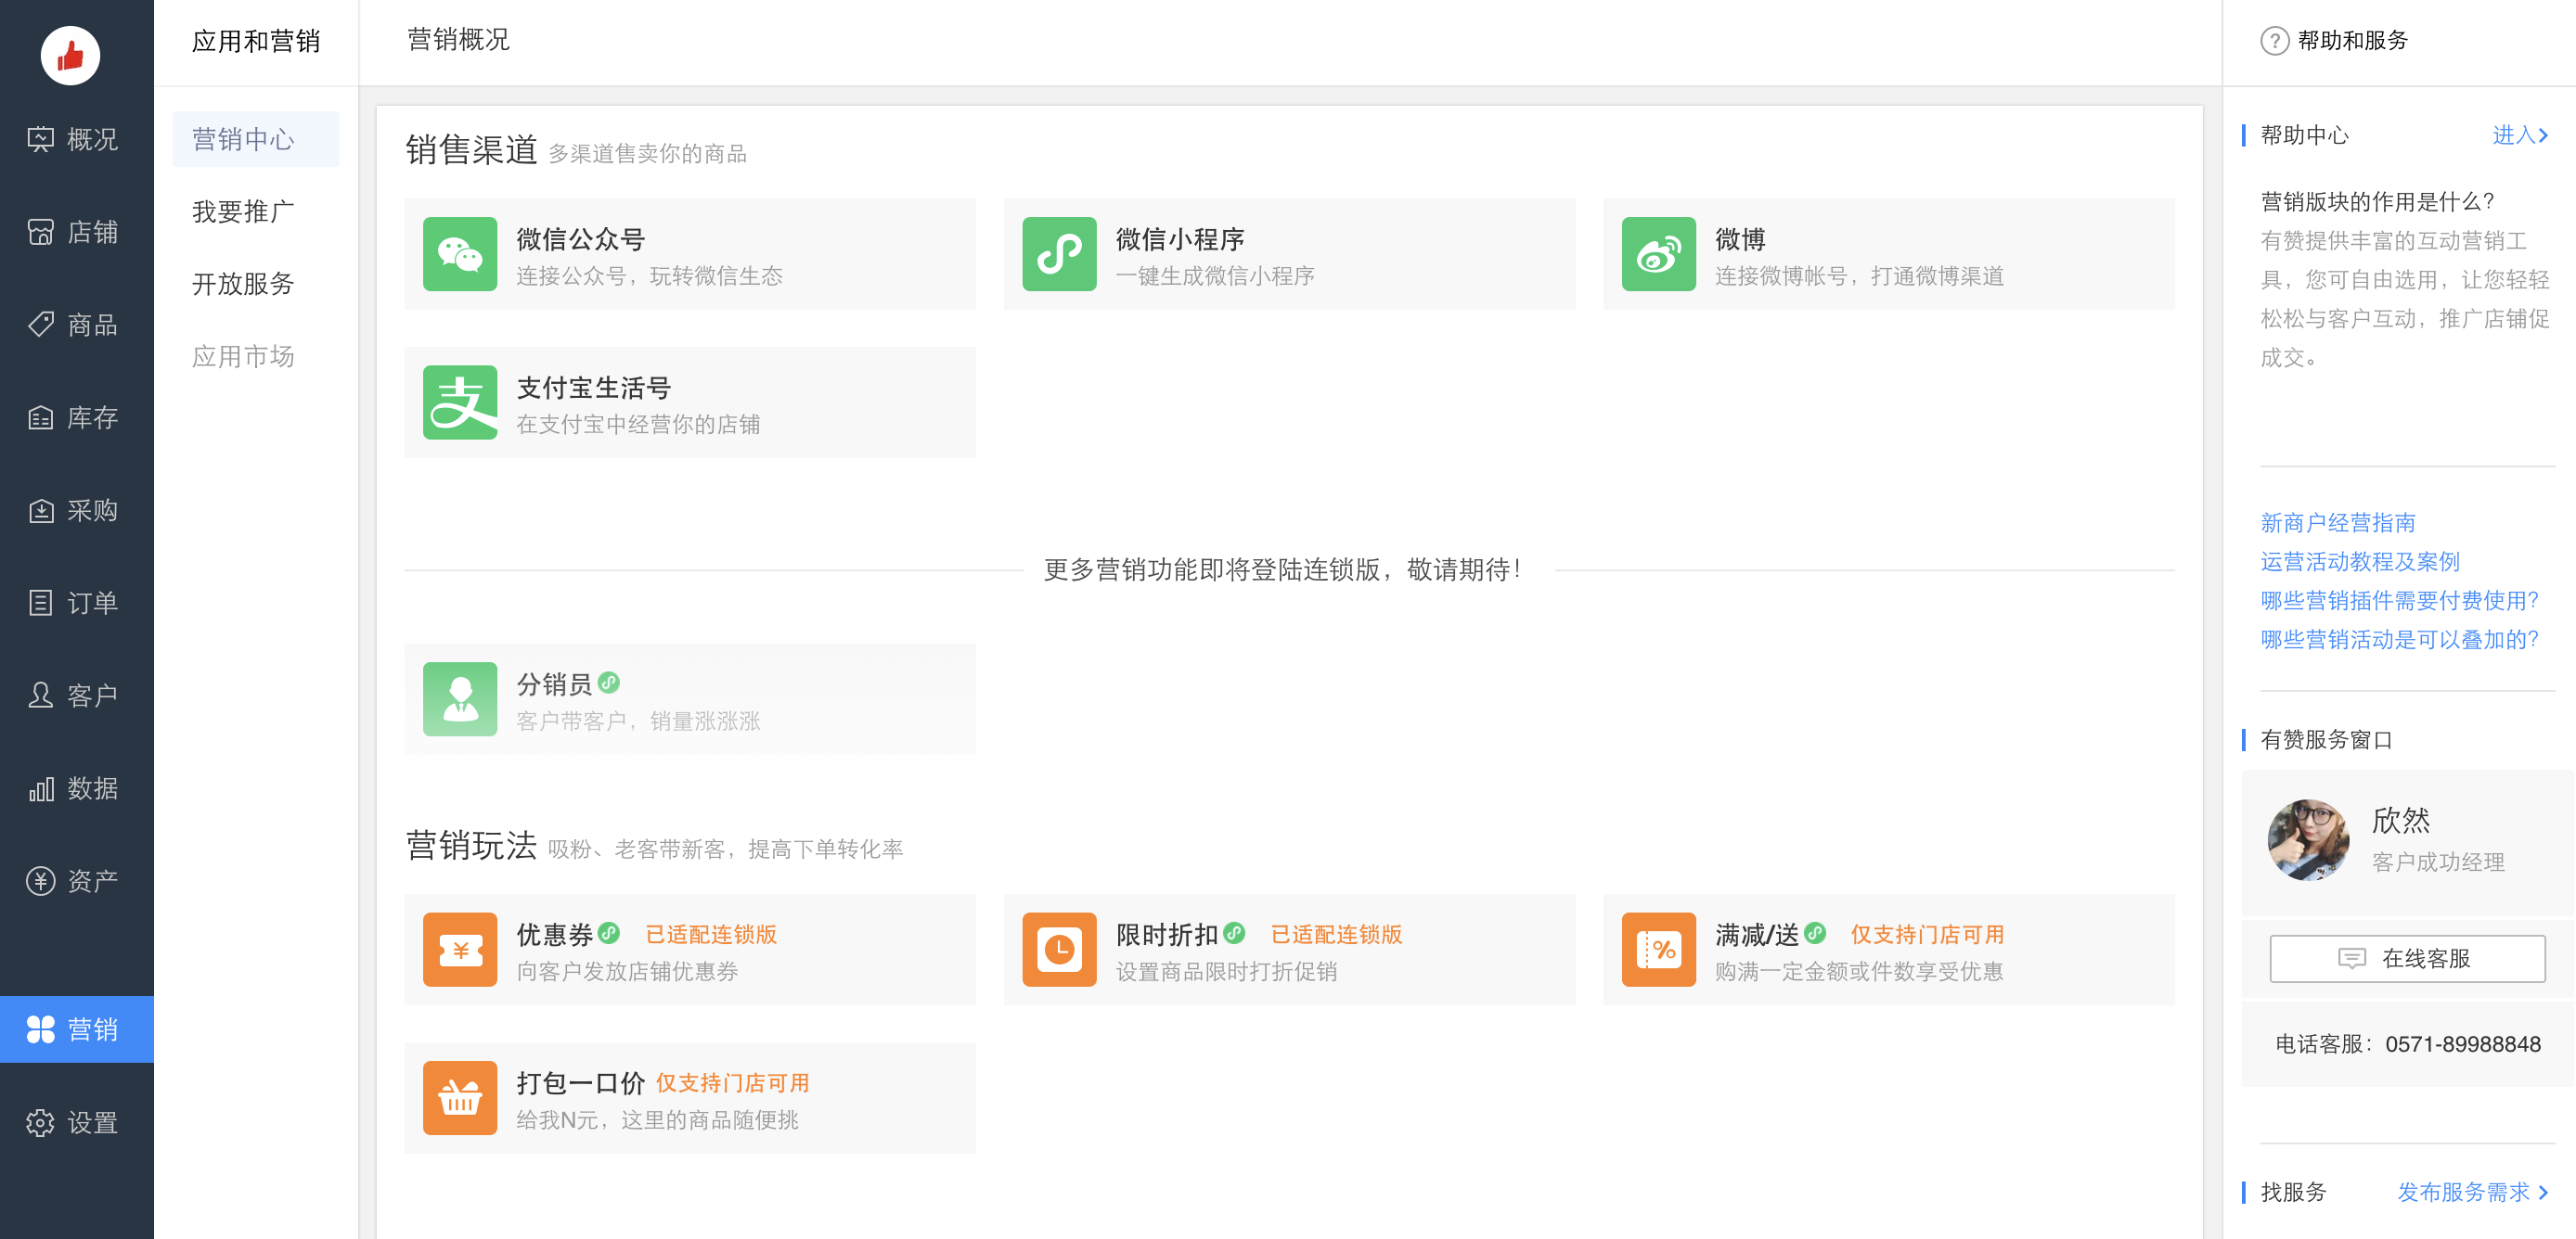Click 进入 link beside 帮助中心

[x=2519, y=134]
